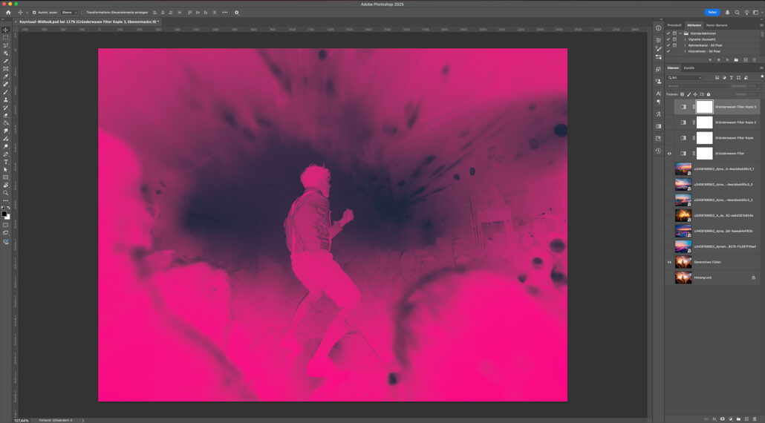Click the foreground color swatch

coord(4,214)
